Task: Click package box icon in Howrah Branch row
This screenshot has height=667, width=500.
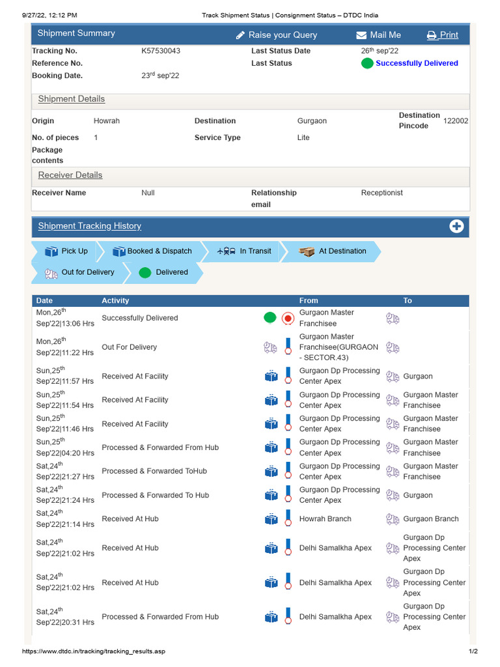Action: [271, 519]
